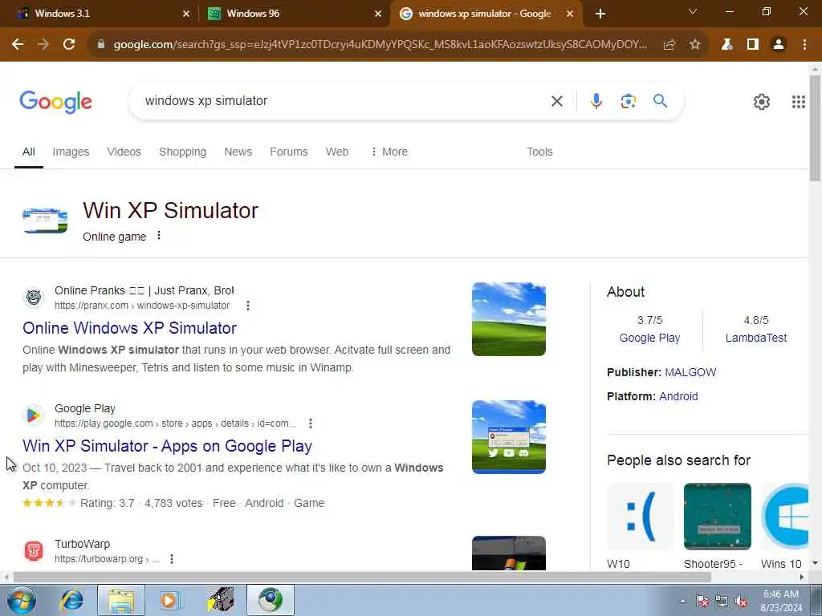Click the vertical page scrollbar thumb

[x=815, y=128]
